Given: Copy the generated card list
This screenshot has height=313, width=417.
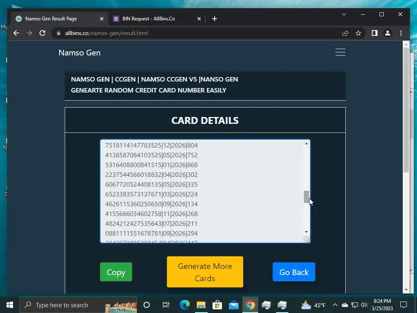Looking at the screenshot, I should 116,272.
